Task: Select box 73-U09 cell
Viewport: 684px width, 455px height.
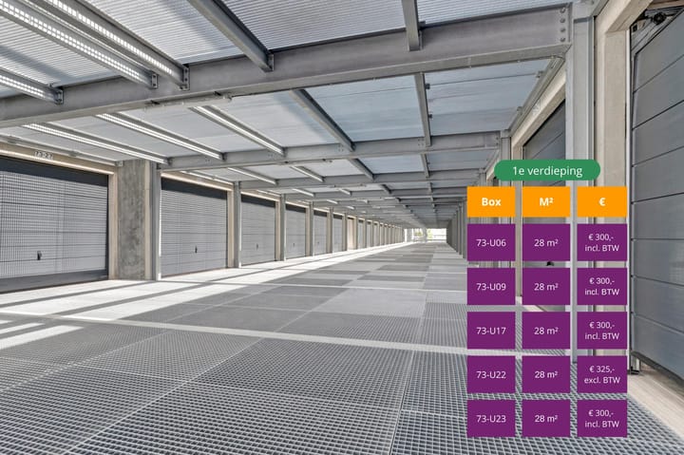Action: point(491,286)
